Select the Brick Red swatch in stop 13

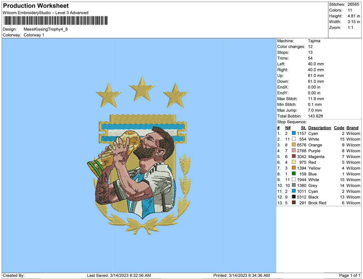294,203
